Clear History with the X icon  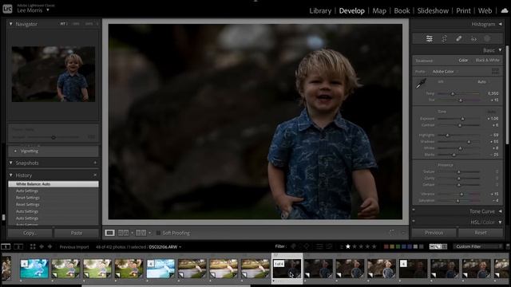(x=95, y=175)
